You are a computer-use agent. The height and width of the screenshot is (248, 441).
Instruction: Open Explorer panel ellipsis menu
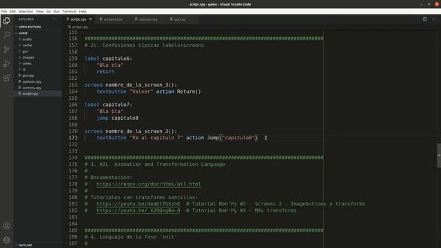point(54,19)
